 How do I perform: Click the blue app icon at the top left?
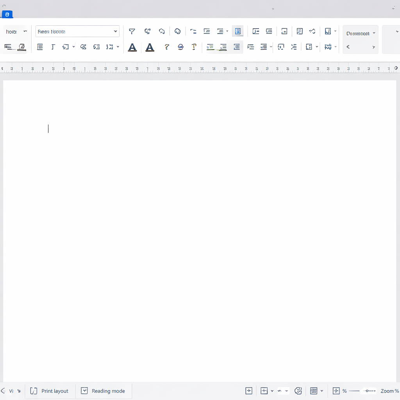coord(7,14)
